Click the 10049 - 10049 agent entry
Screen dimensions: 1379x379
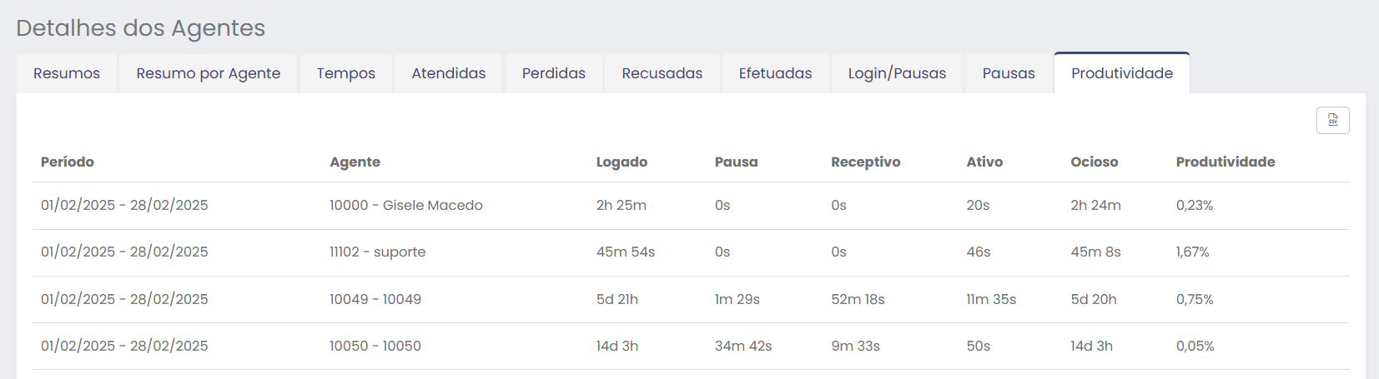point(375,299)
